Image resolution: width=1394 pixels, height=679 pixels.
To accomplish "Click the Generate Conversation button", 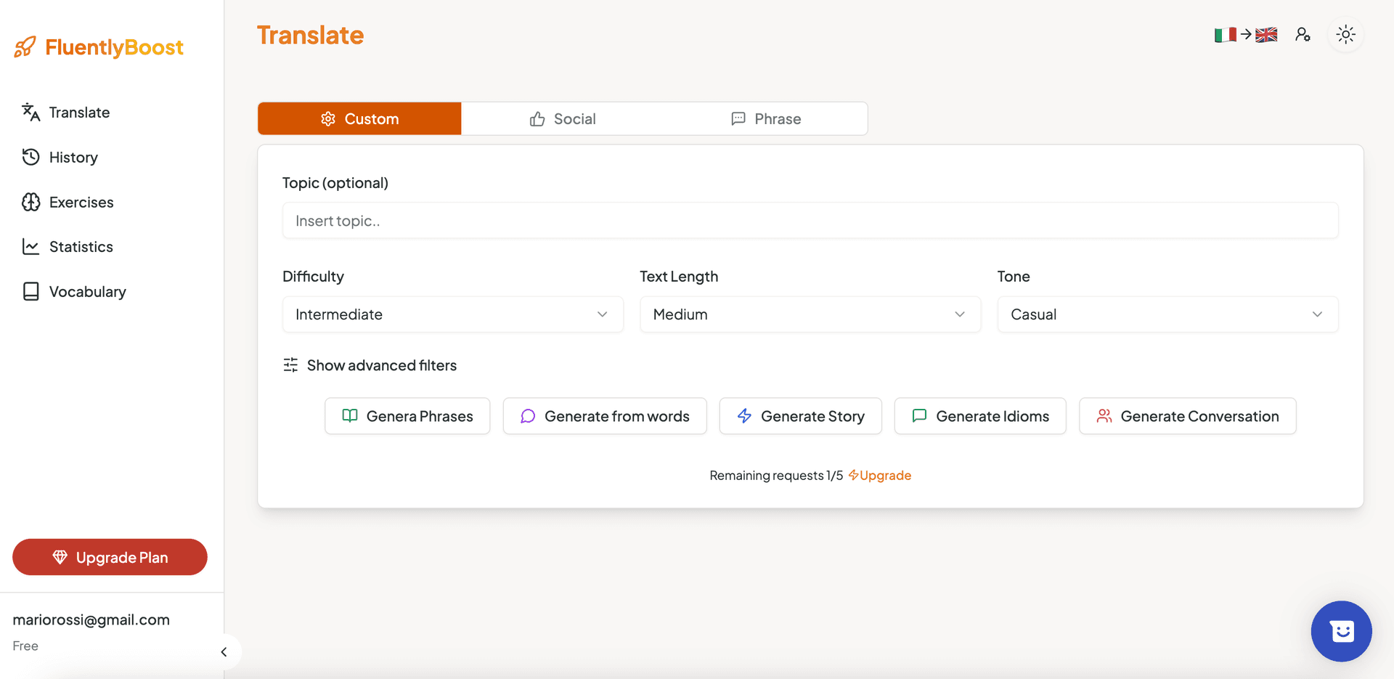I will [x=1188, y=416].
